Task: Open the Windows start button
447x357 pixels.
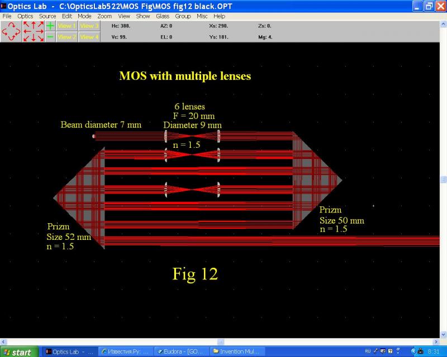Action: [20, 352]
